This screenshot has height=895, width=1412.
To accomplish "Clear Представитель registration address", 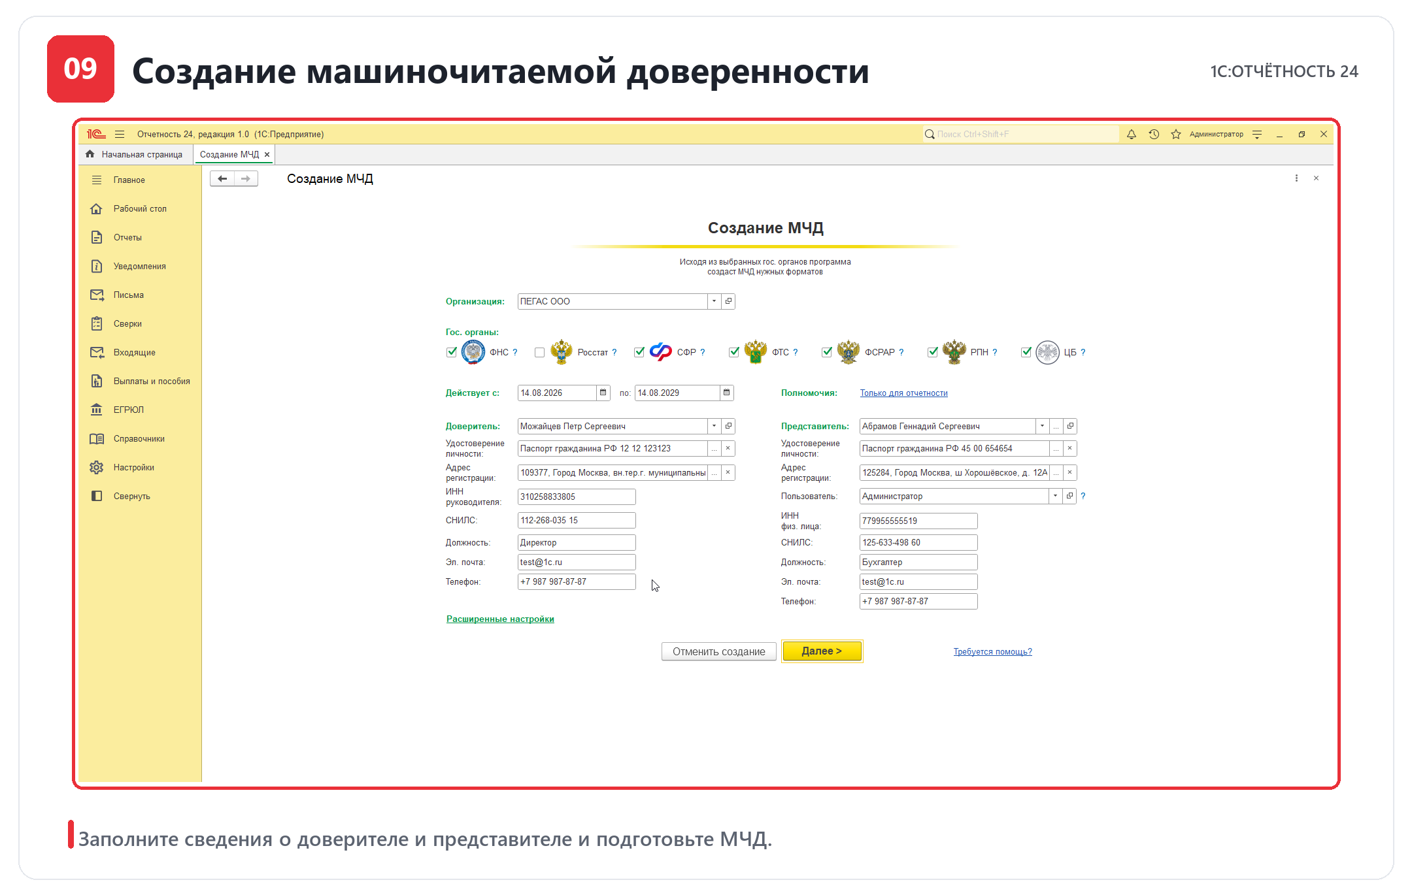I will pos(1069,472).
